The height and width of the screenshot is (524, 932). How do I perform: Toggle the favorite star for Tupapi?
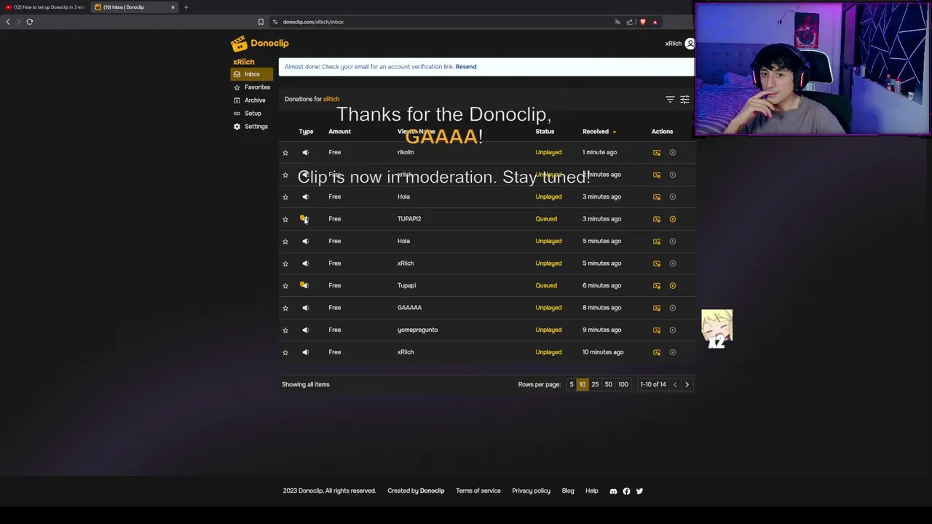(x=285, y=285)
